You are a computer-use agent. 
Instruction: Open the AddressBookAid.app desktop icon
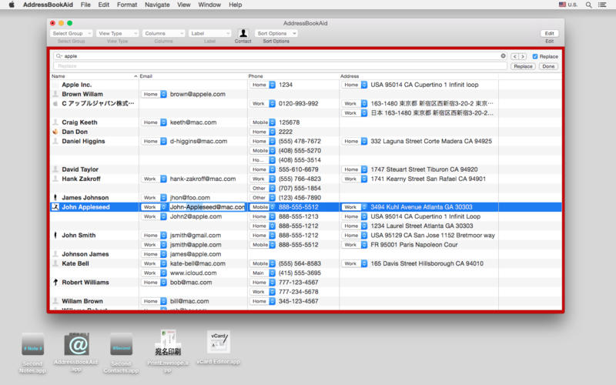(76, 345)
